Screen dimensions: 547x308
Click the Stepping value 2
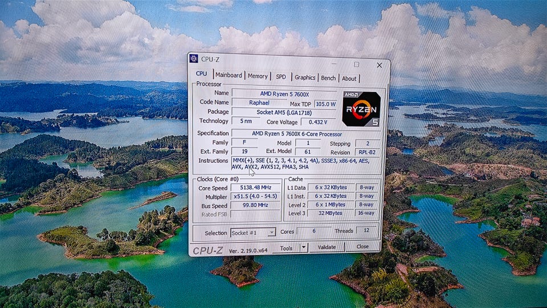pyautogui.click(x=368, y=143)
